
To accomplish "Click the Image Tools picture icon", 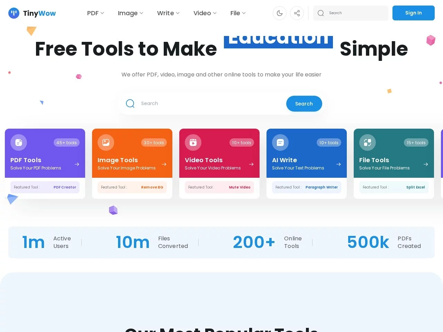I will [106, 142].
